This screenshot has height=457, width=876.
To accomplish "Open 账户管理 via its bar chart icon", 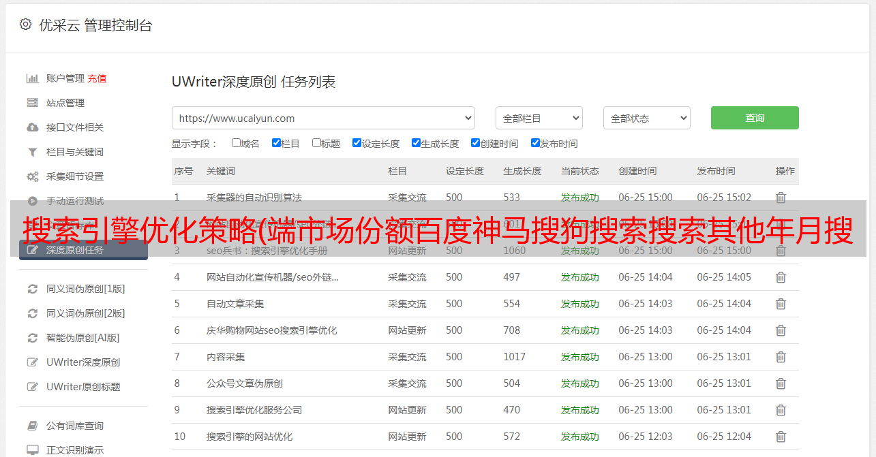I will 32,78.
